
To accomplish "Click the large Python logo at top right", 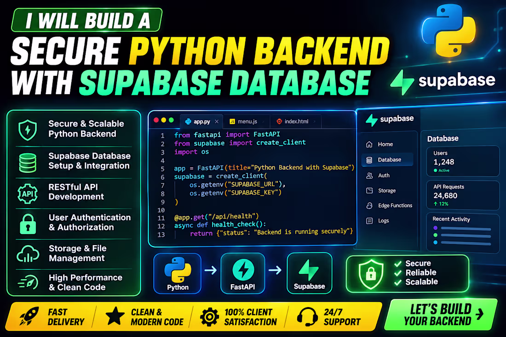I will [x=449, y=31].
